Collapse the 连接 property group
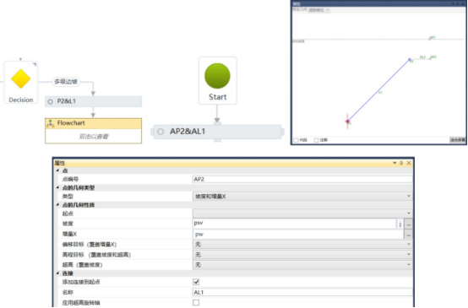468x308 pixels. coord(58,273)
